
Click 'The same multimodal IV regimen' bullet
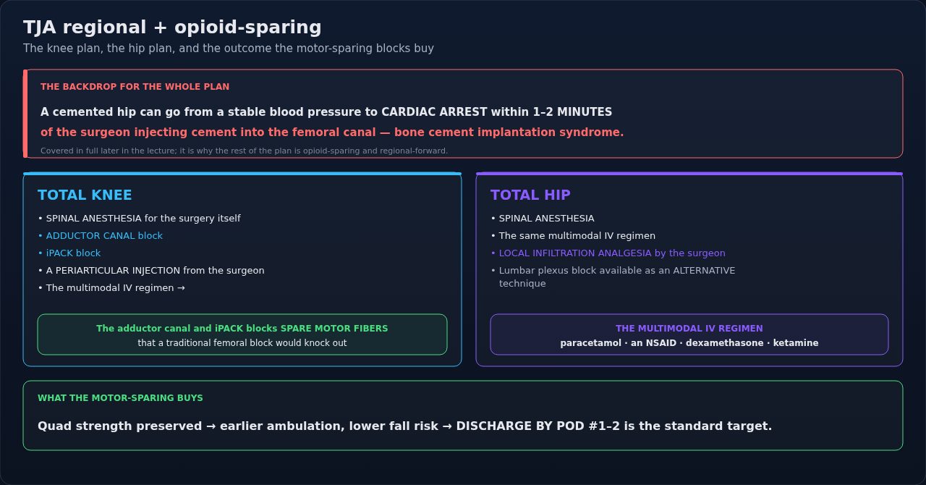(573, 236)
